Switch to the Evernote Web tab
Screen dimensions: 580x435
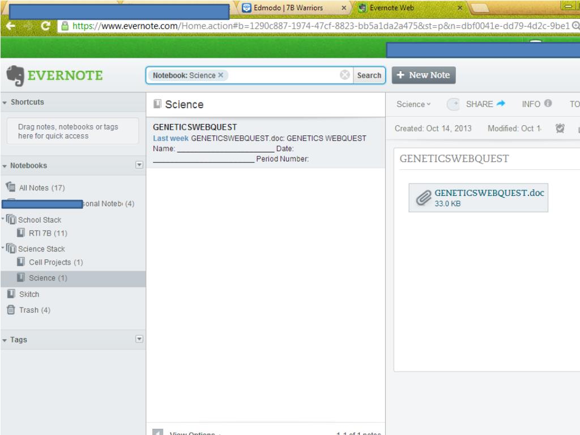411,8
